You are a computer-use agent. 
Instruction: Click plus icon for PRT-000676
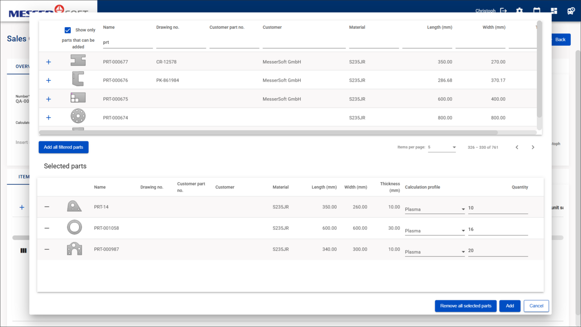click(x=49, y=81)
